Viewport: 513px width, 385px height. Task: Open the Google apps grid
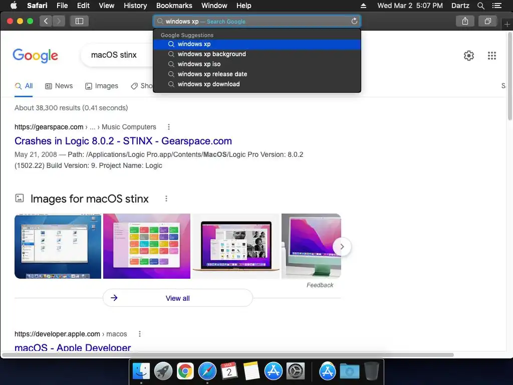click(492, 56)
